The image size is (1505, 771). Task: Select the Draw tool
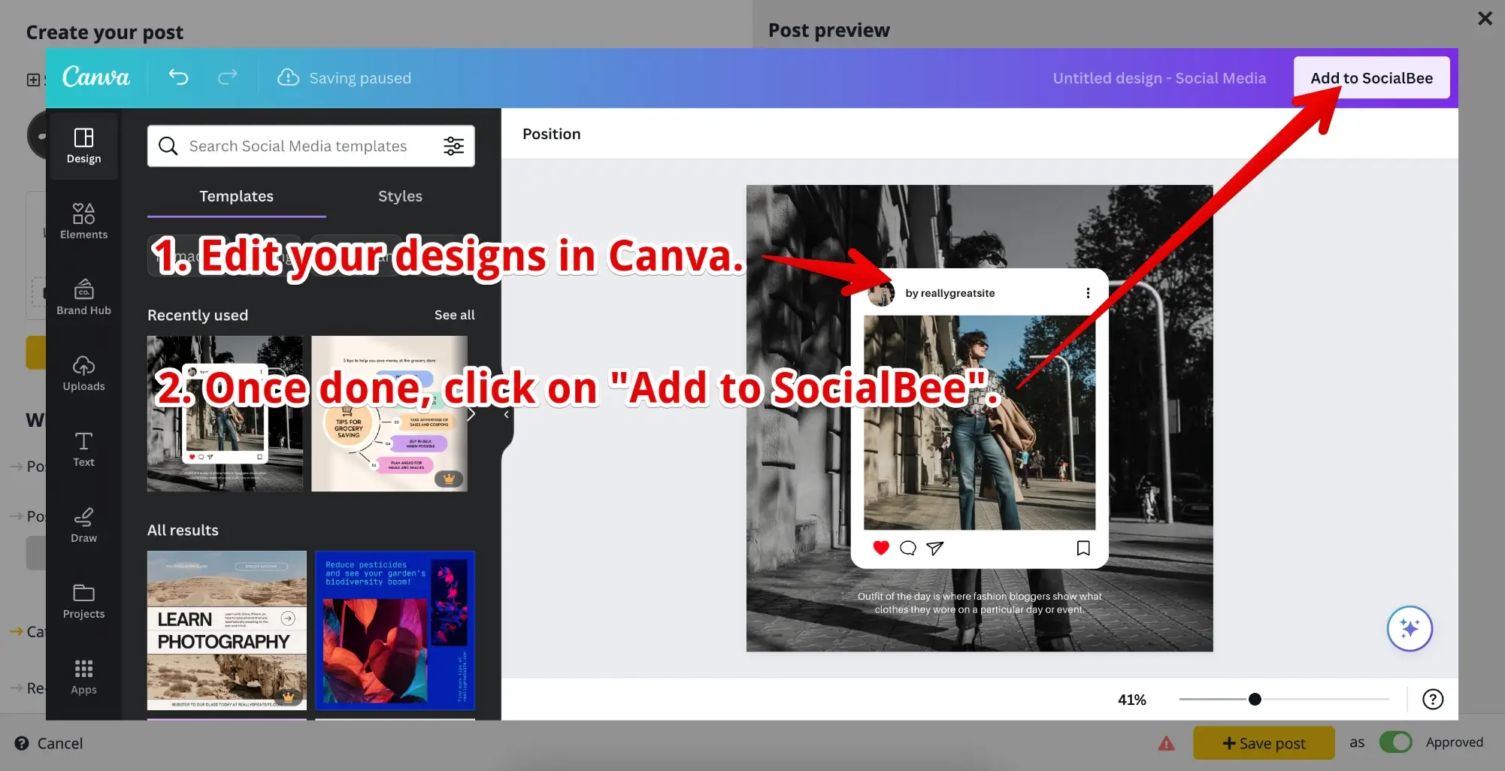tap(83, 525)
